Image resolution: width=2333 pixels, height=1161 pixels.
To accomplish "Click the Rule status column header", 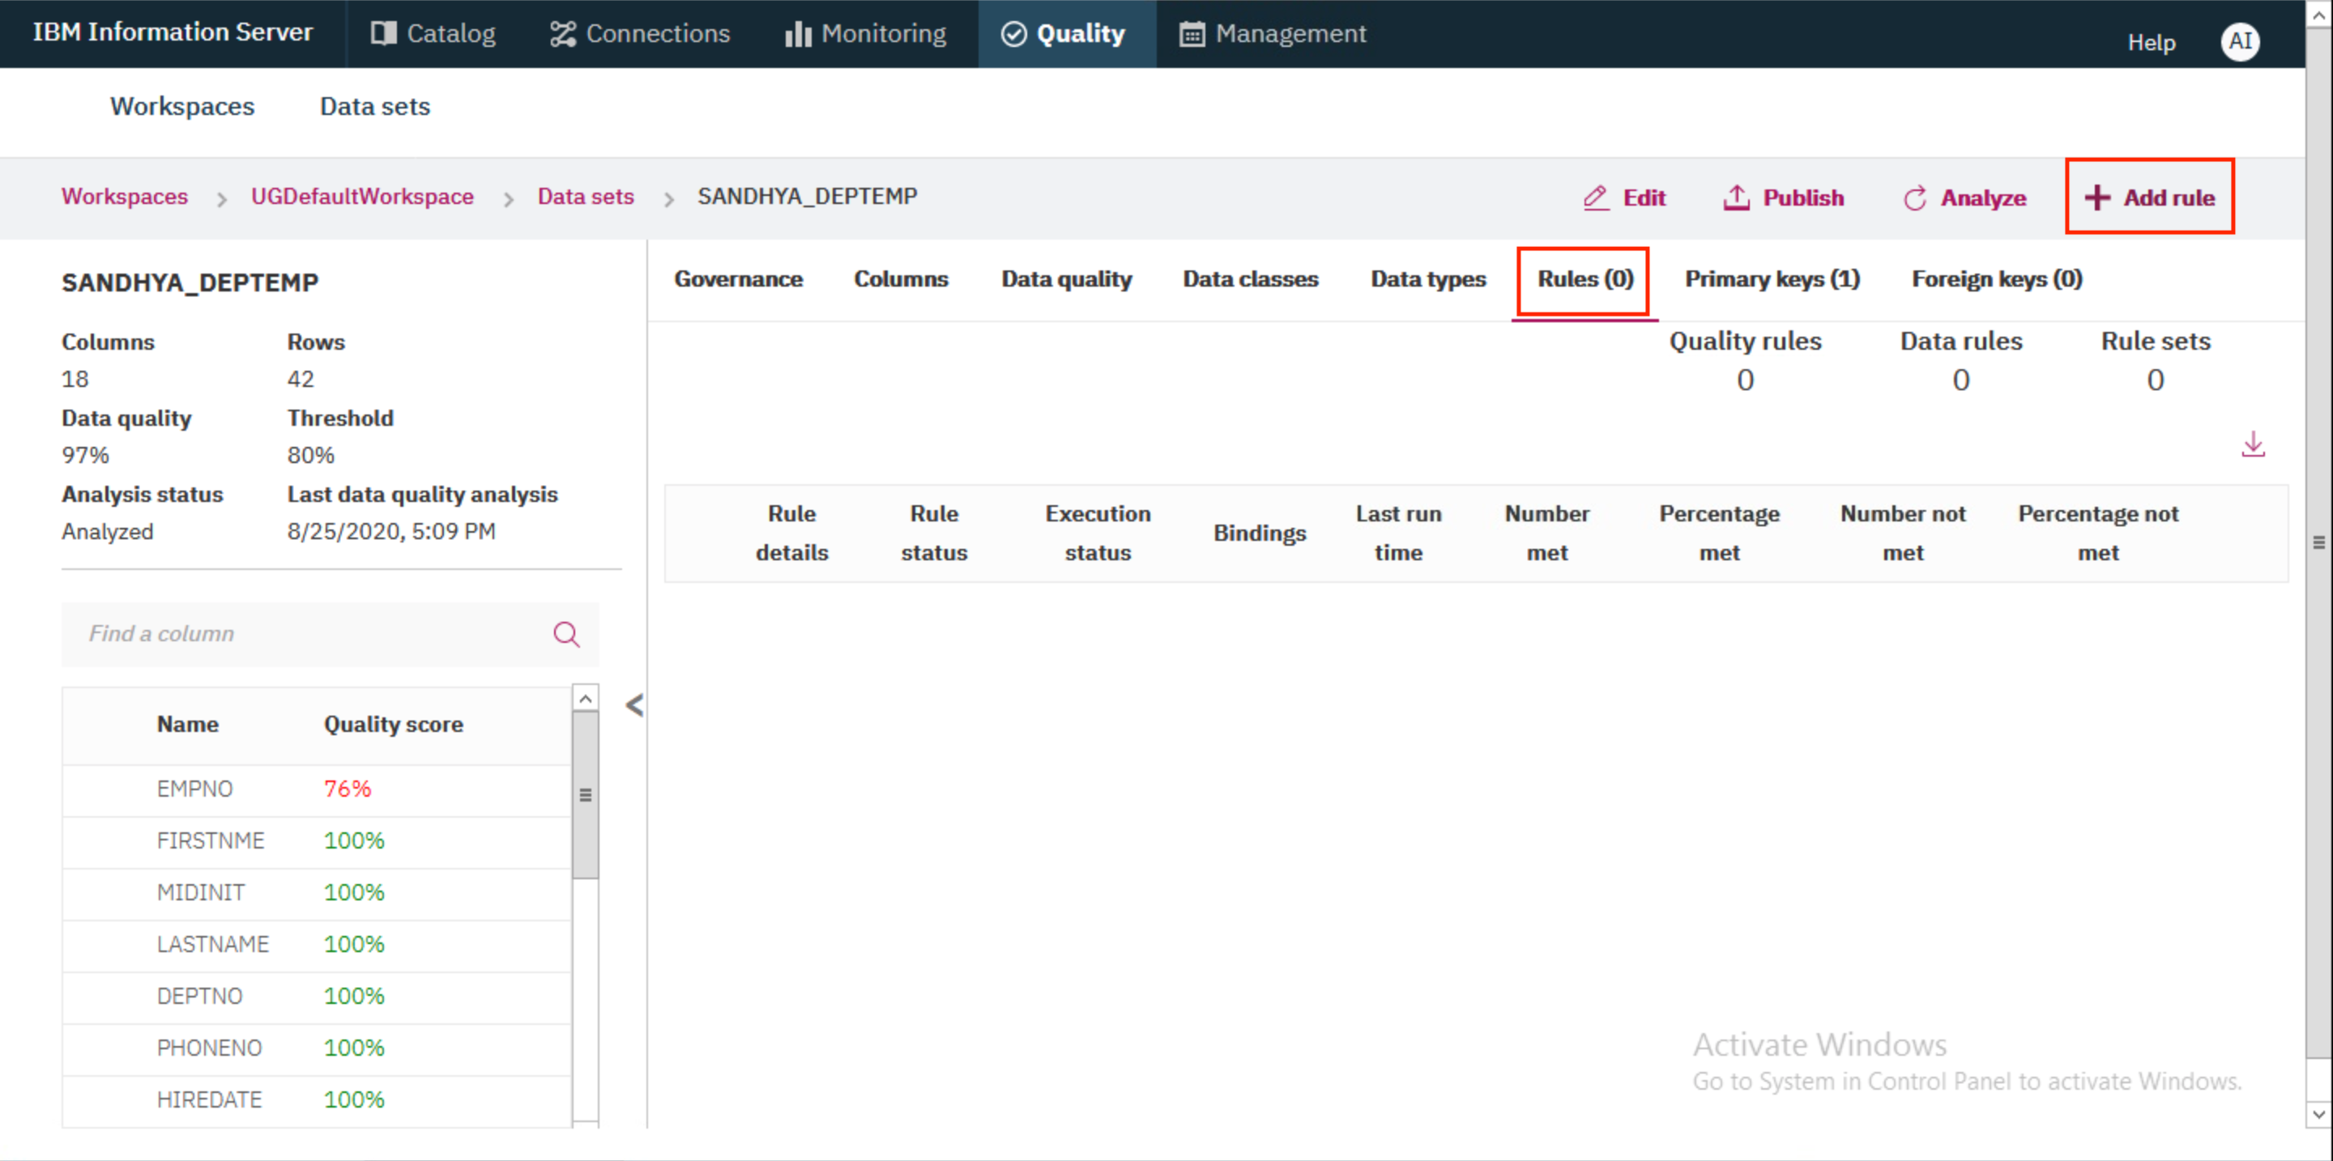I will [x=934, y=533].
